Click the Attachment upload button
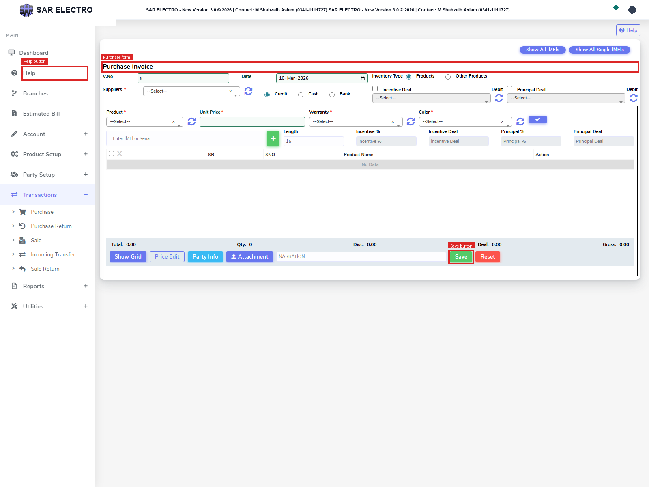649x487 pixels. (249, 257)
